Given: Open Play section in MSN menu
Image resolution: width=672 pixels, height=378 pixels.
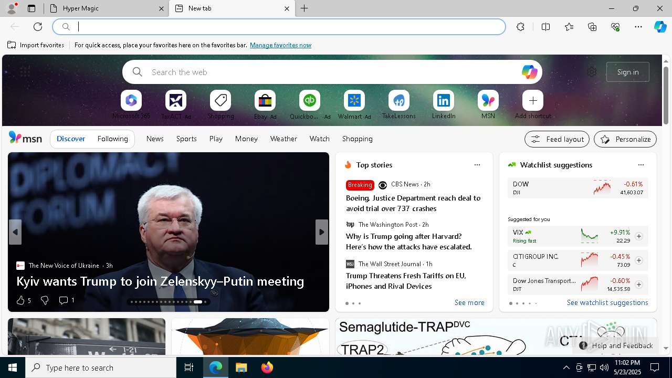Looking at the screenshot, I should [216, 139].
